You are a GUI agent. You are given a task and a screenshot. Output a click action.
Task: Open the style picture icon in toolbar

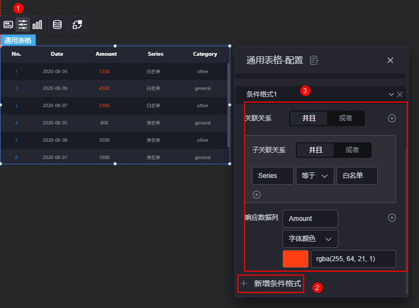click(8, 25)
